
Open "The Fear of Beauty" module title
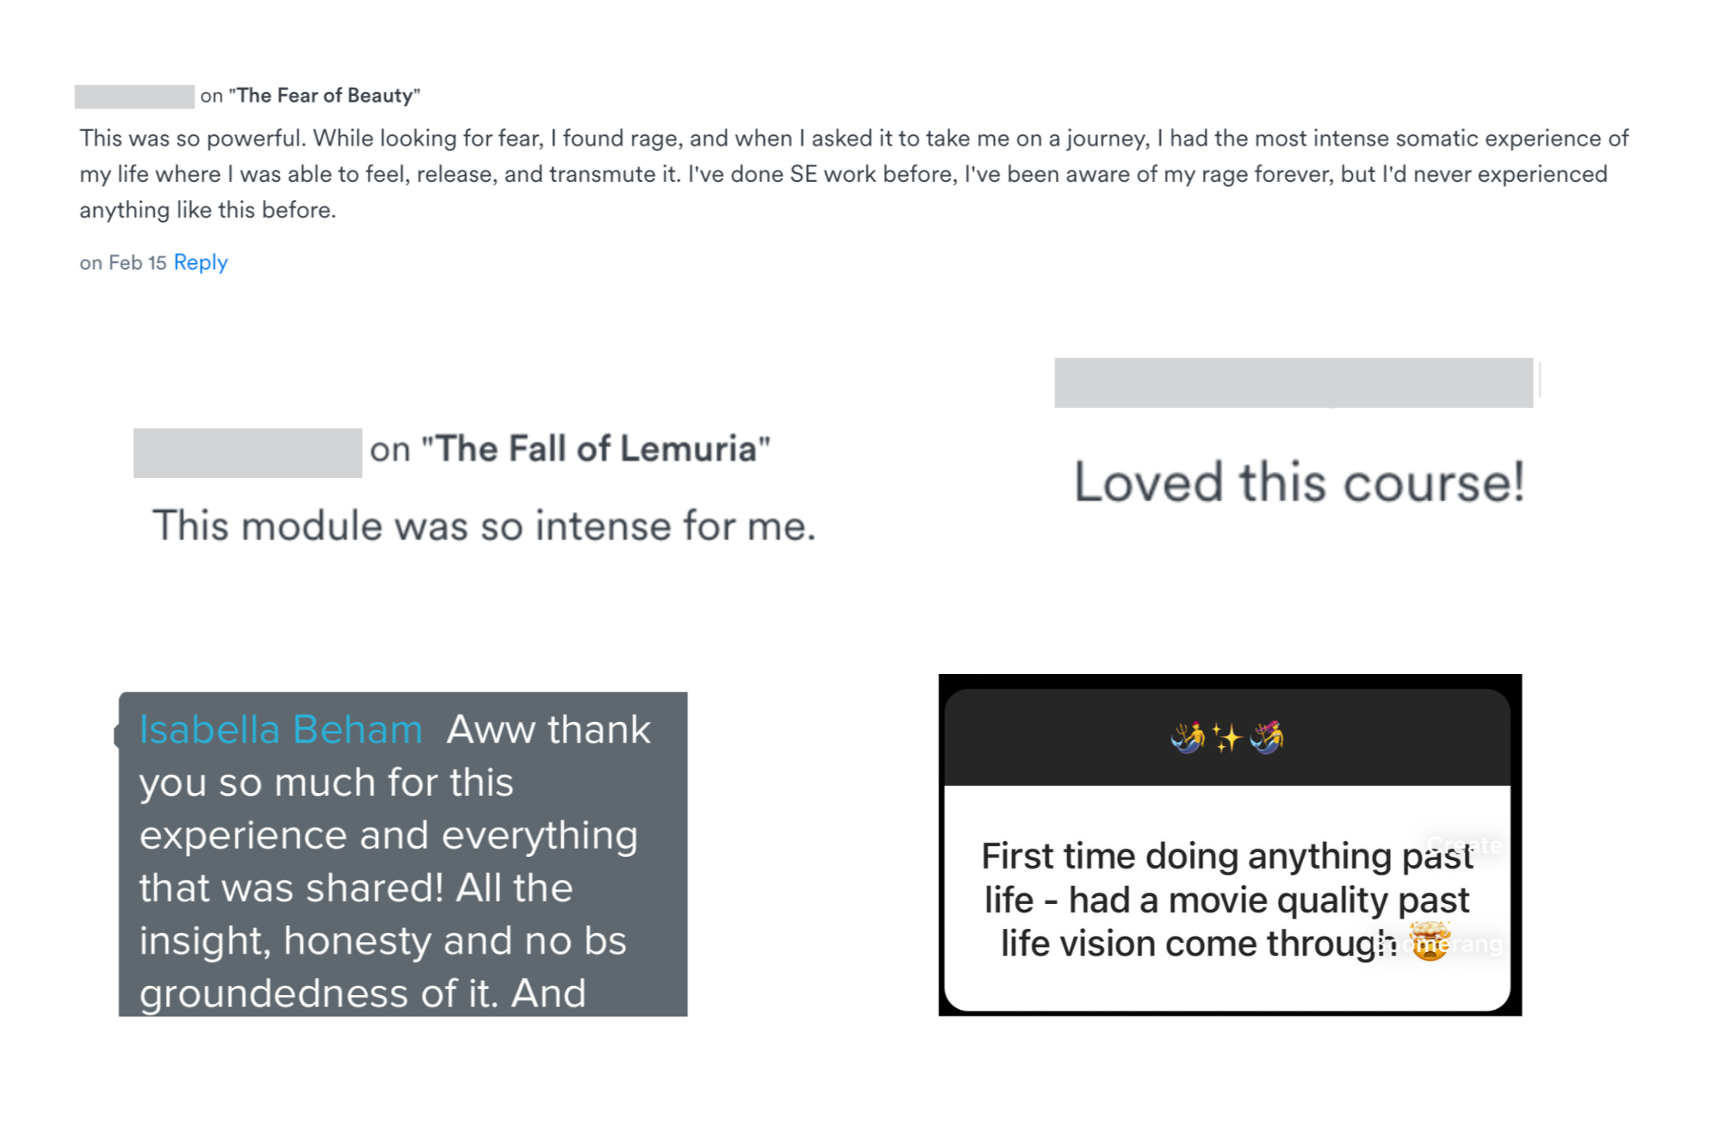(x=324, y=96)
